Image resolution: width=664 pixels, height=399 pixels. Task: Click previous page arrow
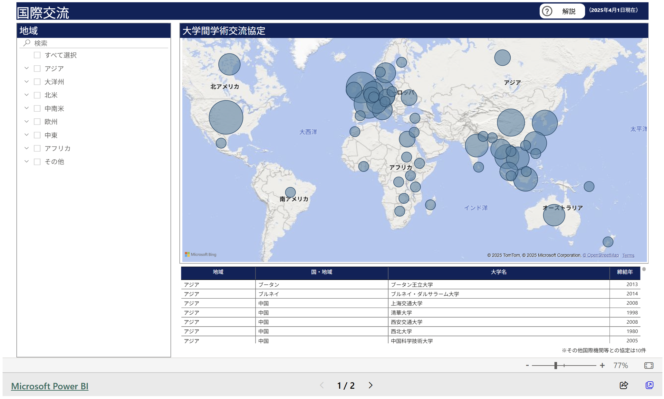point(322,385)
